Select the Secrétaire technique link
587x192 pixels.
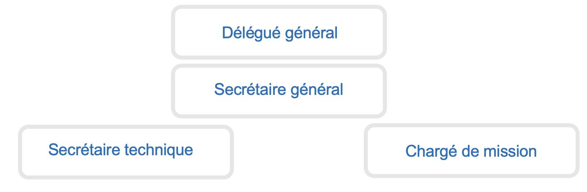pos(121,150)
